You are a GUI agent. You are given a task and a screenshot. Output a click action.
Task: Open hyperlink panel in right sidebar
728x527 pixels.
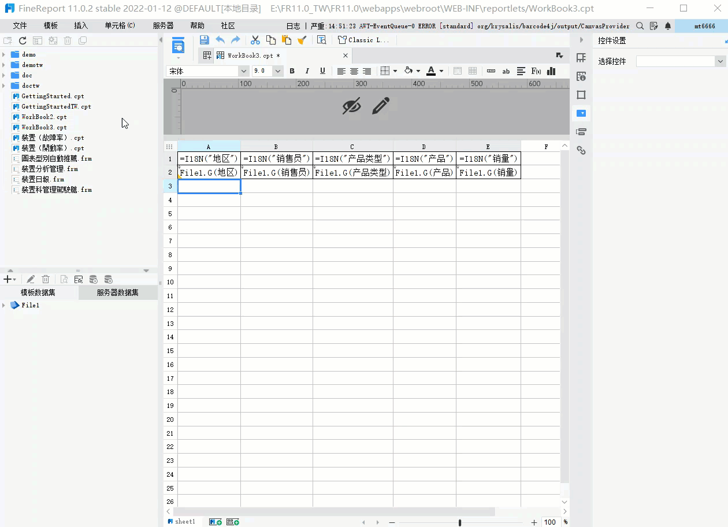581,150
